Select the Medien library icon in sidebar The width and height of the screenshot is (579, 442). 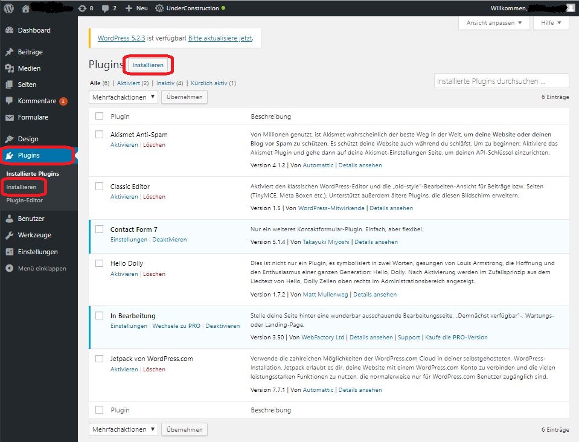point(9,68)
